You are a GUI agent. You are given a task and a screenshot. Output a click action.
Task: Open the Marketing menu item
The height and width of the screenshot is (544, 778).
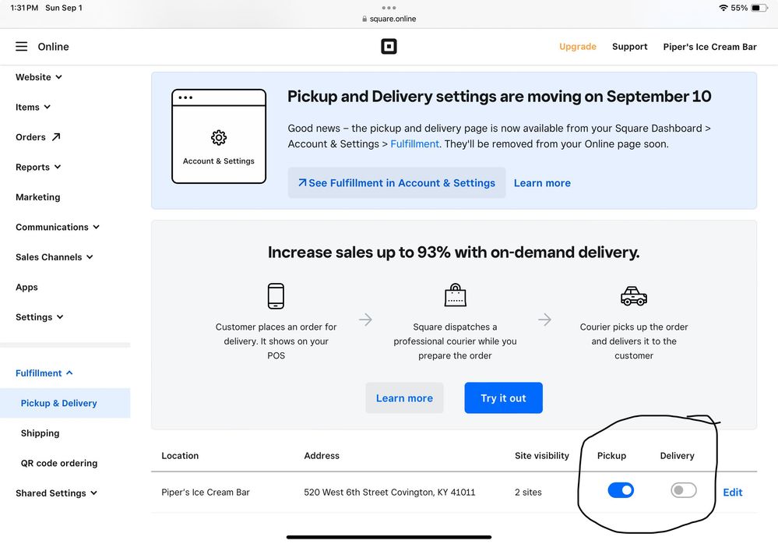pos(37,197)
